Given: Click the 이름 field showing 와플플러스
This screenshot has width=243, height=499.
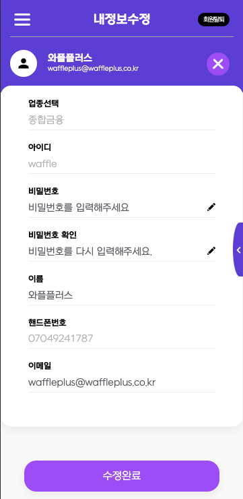Looking at the screenshot, I should [122, 295].
